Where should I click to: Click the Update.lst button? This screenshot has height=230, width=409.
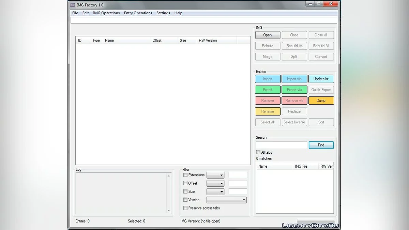[x=321, y=79]
